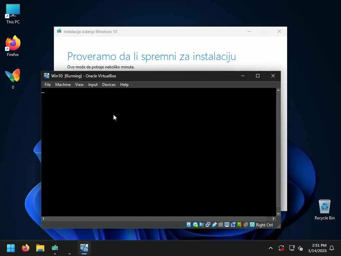Click the keyboard capture arrow icon
Screen dimensions: 341x256
tap(252, 225)
